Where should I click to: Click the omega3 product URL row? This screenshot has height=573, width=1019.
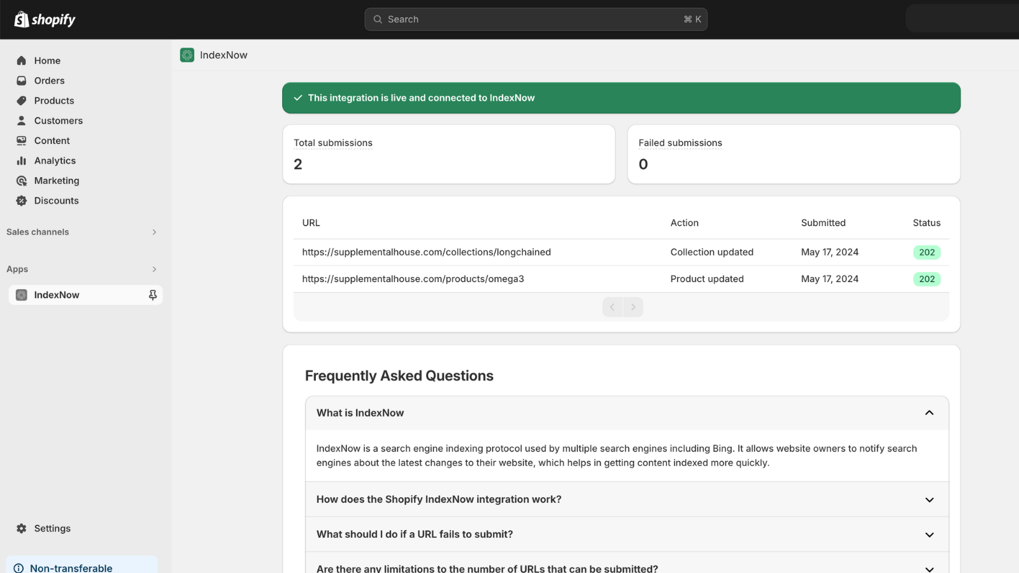pos(413,279)
